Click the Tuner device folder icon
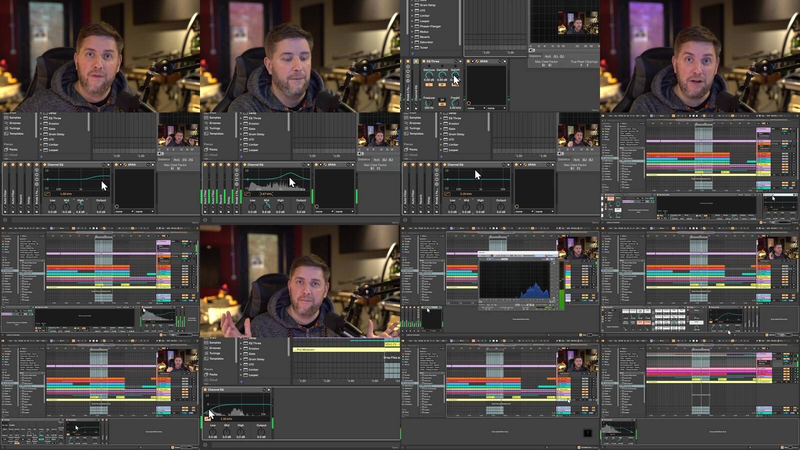Image resolution: width=800 pixels, height=450 pixels. pyautogui.click(x=417, y=47)
